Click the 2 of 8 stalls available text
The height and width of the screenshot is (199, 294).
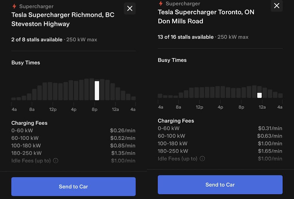click(37, 39)
